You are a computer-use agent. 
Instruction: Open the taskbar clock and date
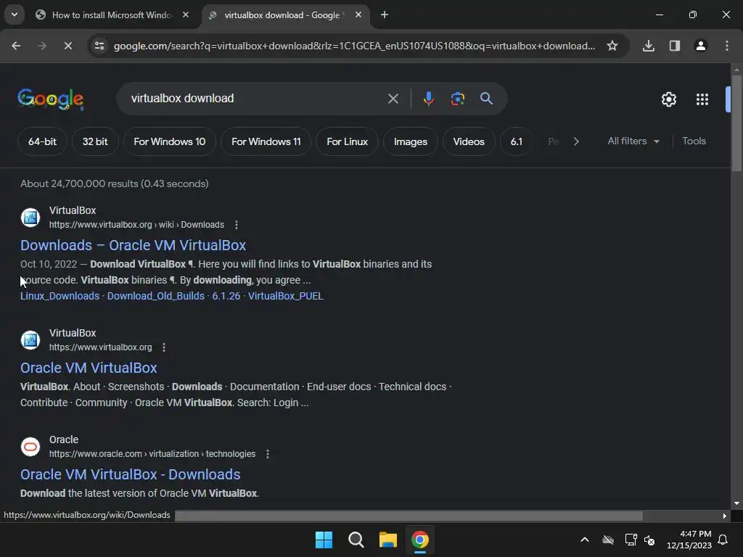pos(689,540)
